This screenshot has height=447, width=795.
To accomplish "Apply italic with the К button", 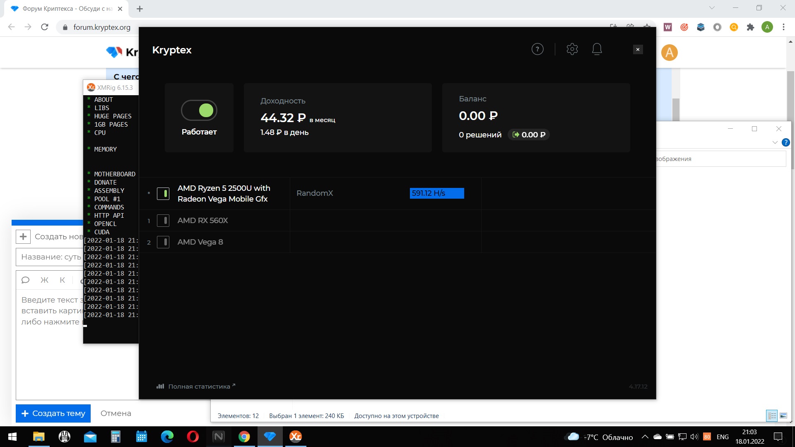I will pos(63,280).
